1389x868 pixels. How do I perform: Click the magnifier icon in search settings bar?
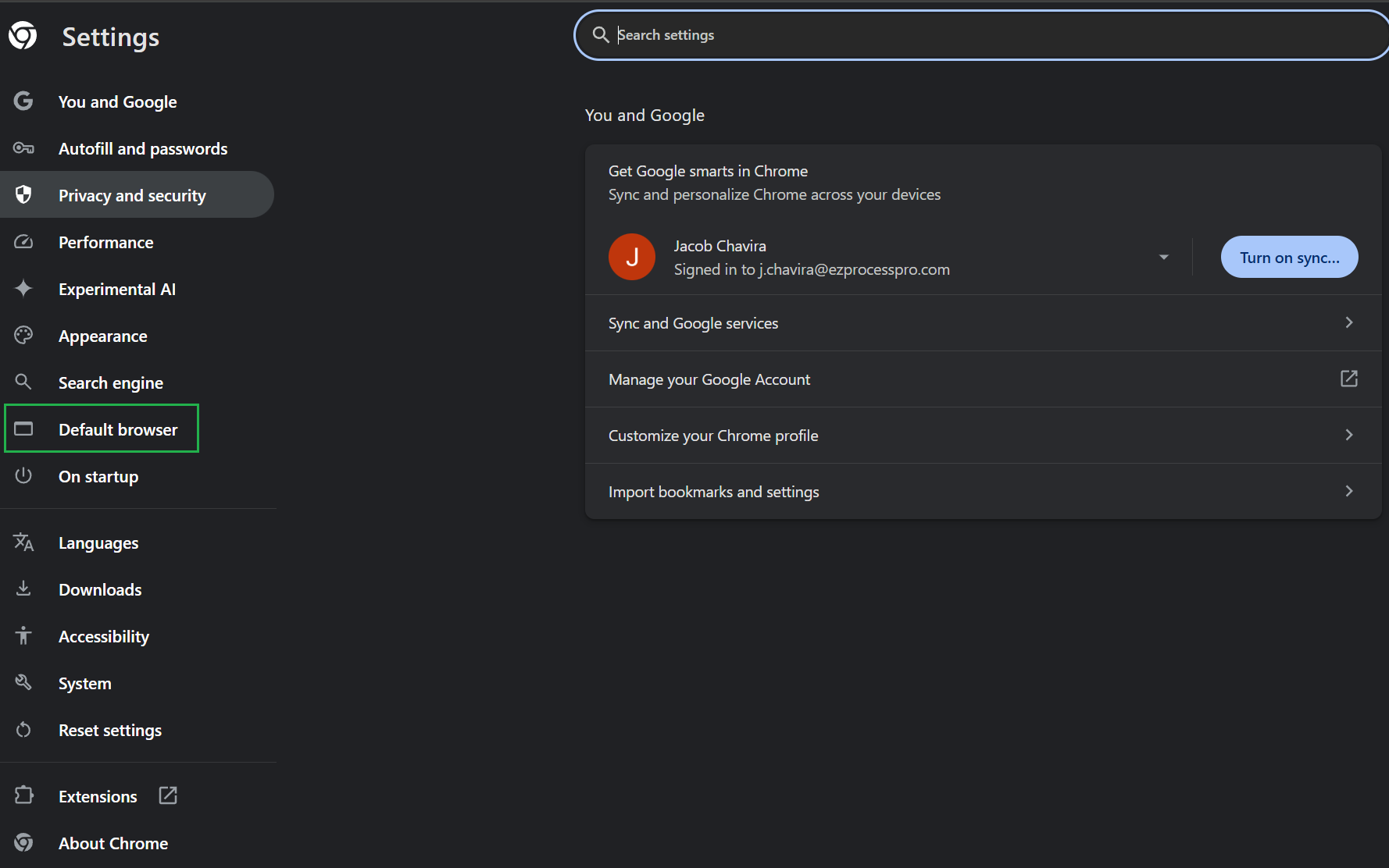(x=600, y=34)
